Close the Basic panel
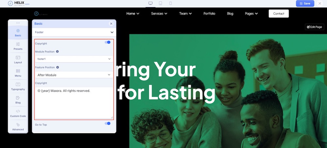 click(111, 24)
